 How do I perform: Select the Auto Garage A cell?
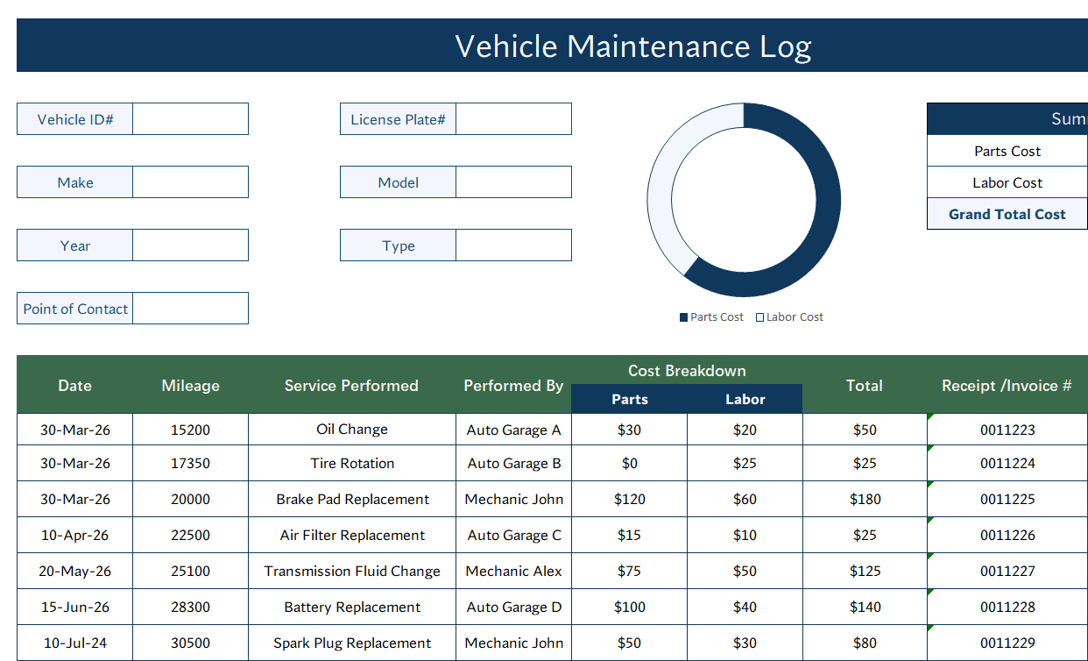513,430
